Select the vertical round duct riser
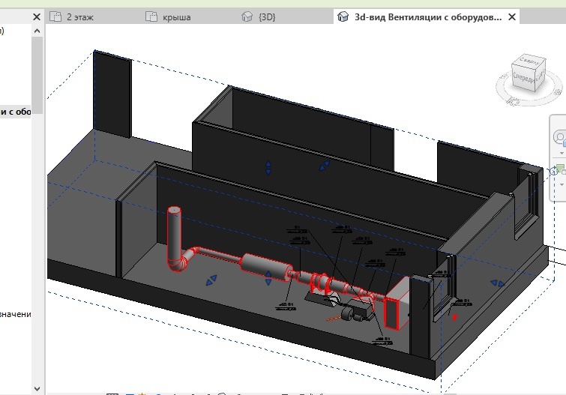The image size is (566, 395). tap(175, 235)
